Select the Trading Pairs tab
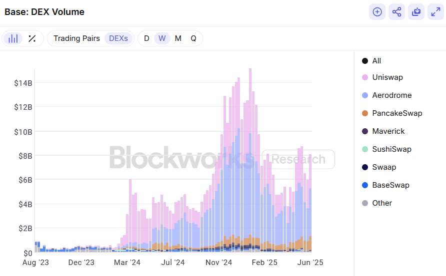Image resolution: width=446 pixels, height=276 pixels. click(x=76, y=38)
